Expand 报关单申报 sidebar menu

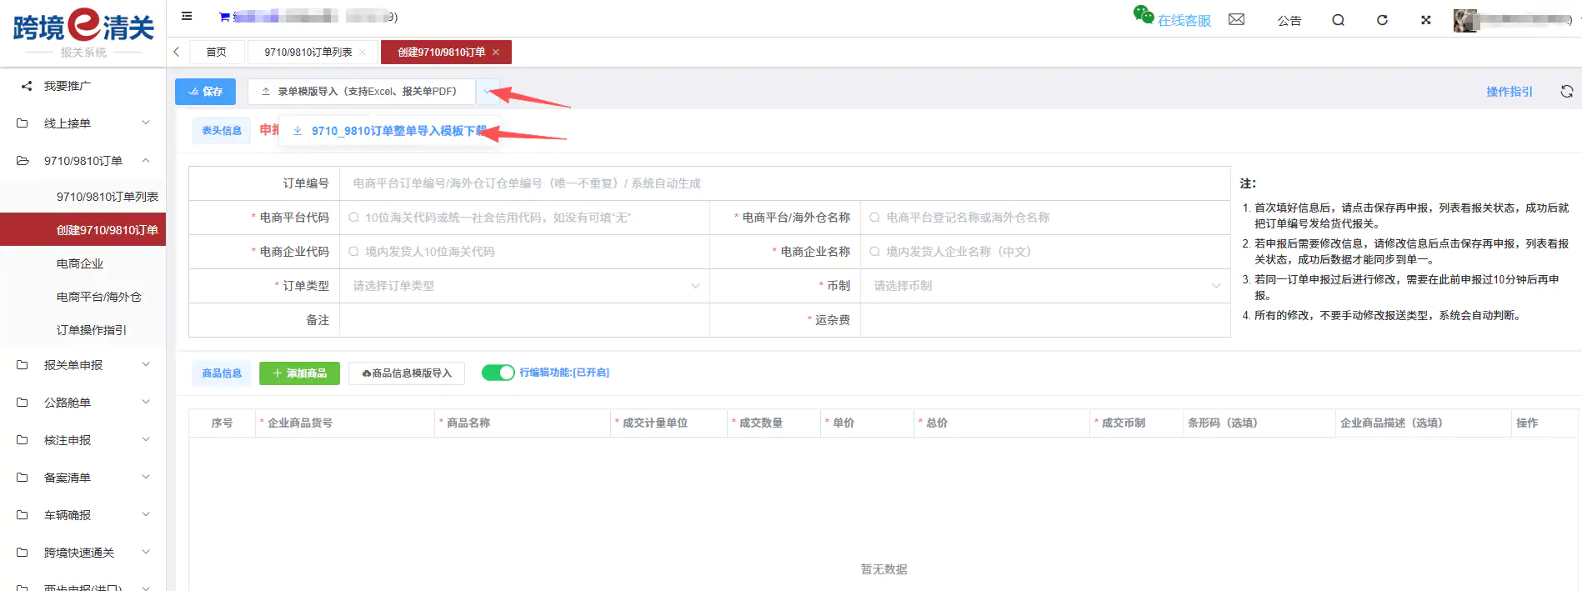(83, 365)
